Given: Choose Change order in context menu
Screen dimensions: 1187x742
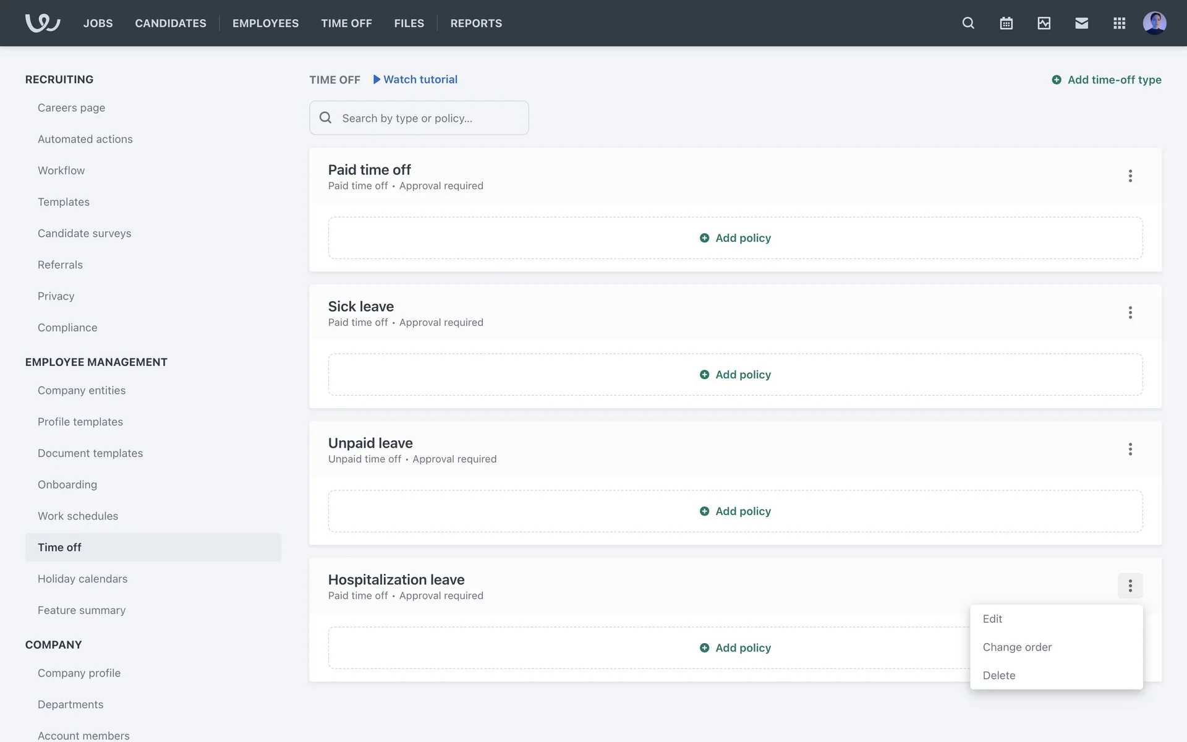Looking at the screenshot, I should (x=1017, y=647).
